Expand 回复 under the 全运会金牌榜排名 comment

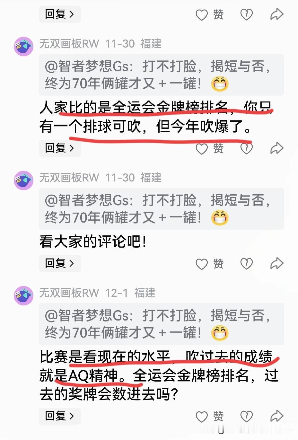coord(60,148)
